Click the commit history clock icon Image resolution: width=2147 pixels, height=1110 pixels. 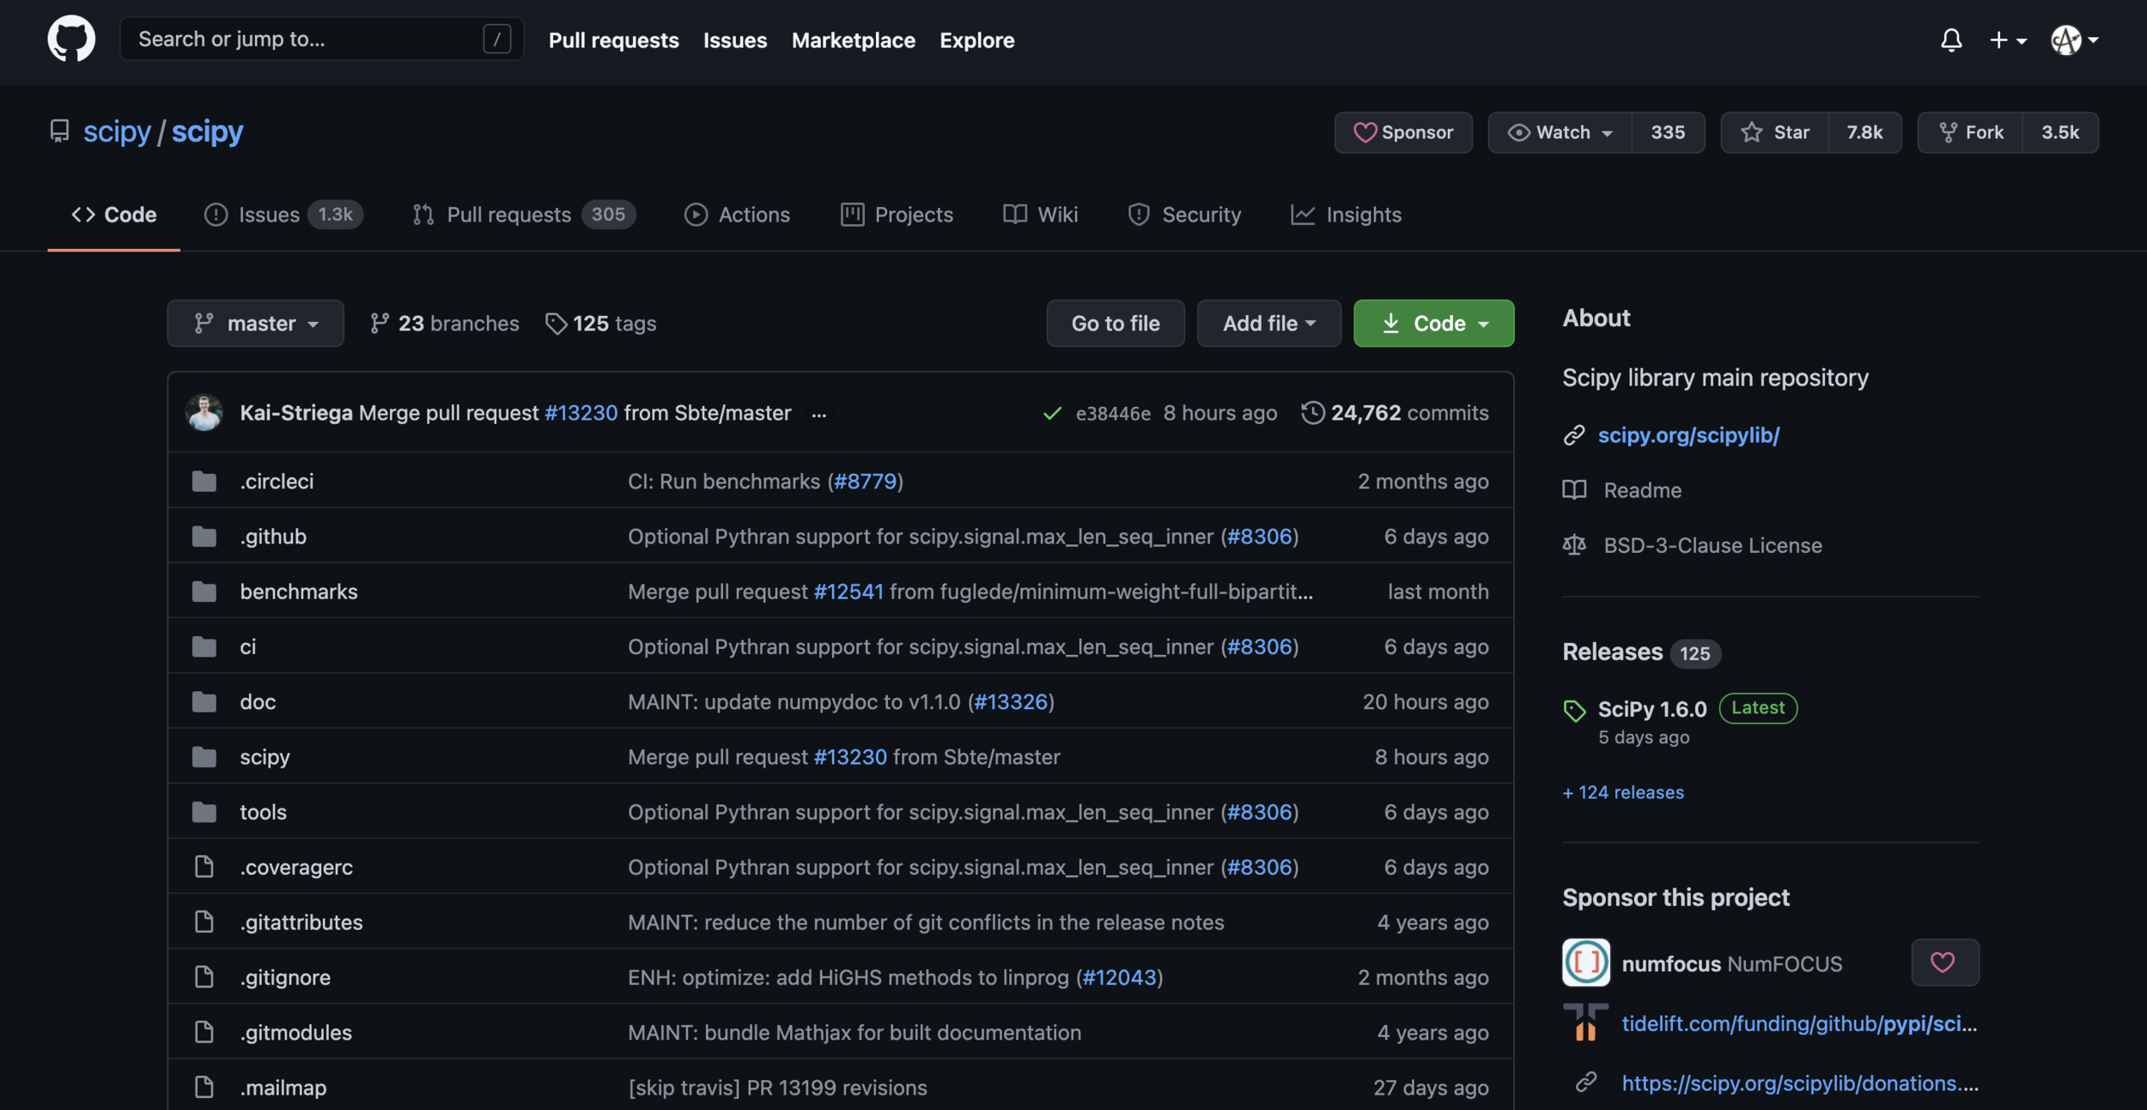click(1311, 413)
